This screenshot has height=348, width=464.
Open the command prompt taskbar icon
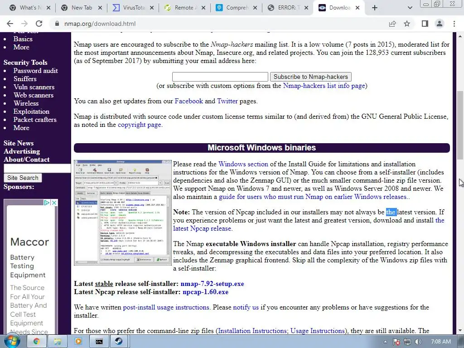click(99, 342)
